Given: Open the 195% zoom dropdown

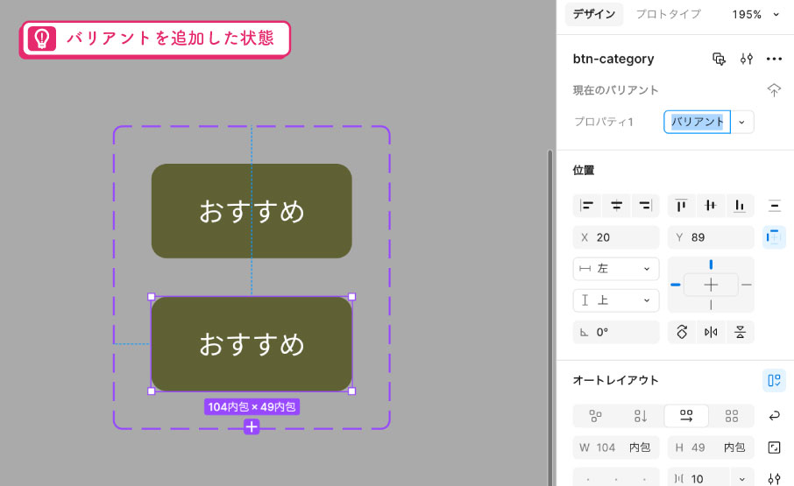Looking at the screenshot, I should [755, 15].
